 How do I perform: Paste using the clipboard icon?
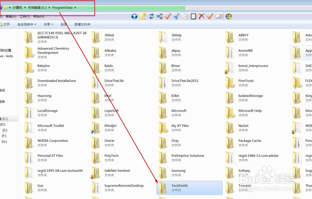[193, 16]
